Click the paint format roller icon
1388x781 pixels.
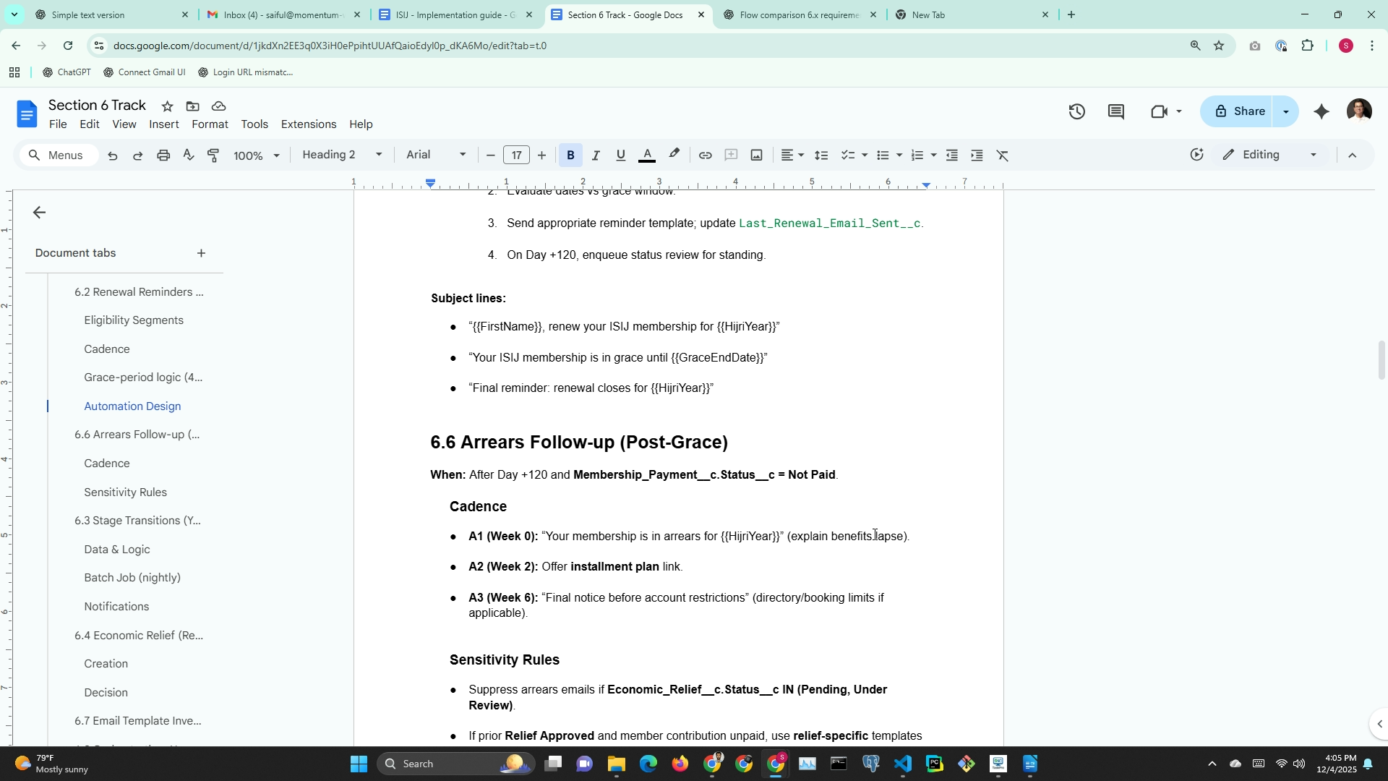[x=214, y=155]
